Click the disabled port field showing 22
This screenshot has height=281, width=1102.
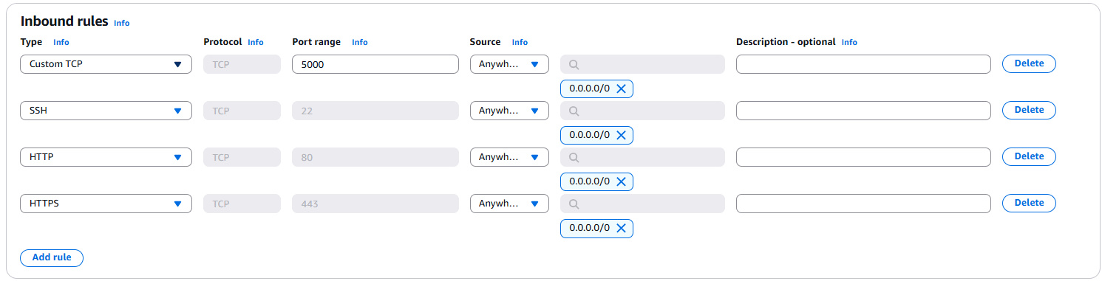pyautogui.click(x=375, y=111)
